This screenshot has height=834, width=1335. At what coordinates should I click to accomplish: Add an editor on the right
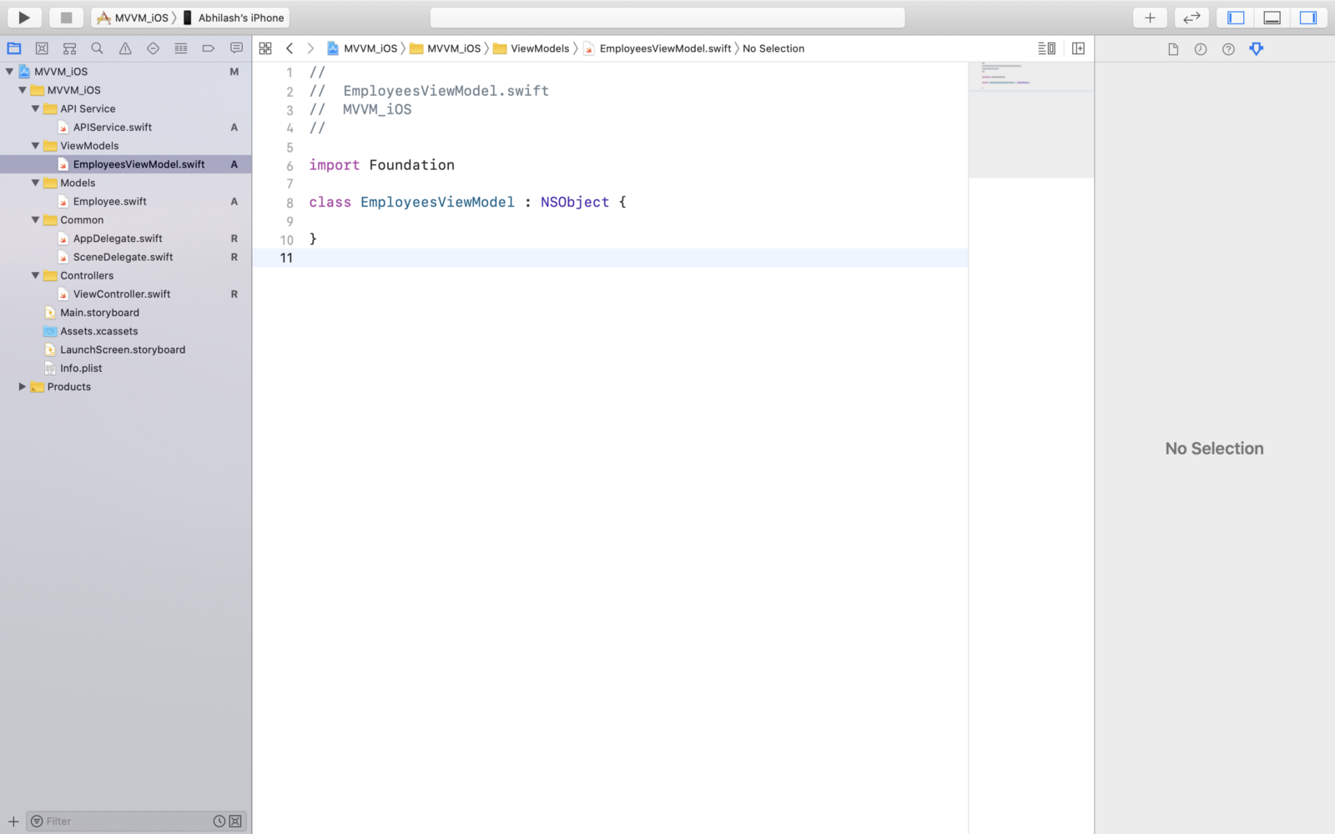pyautogui.click(x=1078, y=48)
